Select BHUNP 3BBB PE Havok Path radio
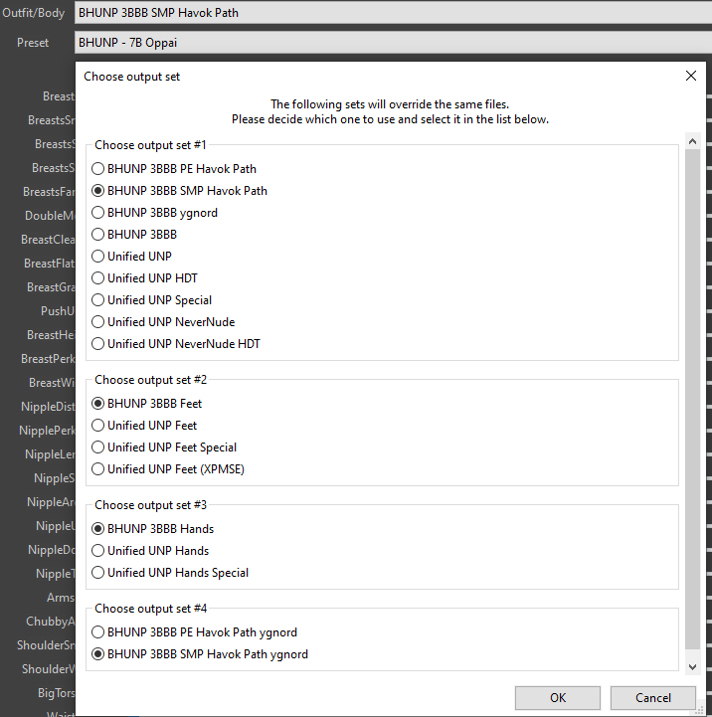The height and width of the screenshot is (717, 712). tap(97, 169)
